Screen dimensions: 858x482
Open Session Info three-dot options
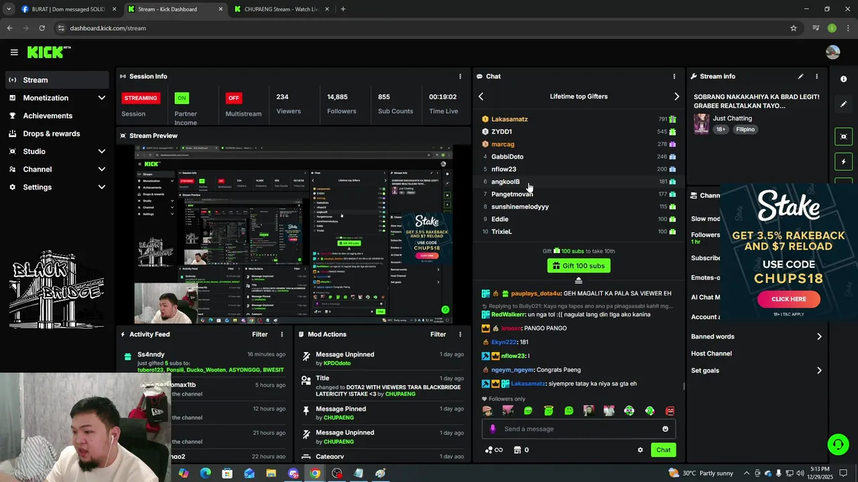(460, 76)
